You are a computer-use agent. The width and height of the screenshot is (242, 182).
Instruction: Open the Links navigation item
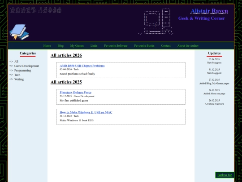[x=94, y=46]
